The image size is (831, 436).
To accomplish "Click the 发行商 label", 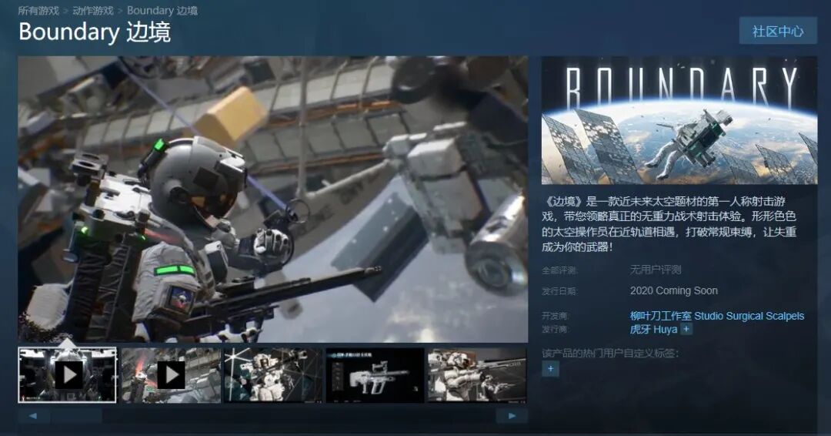I will 555,330.
